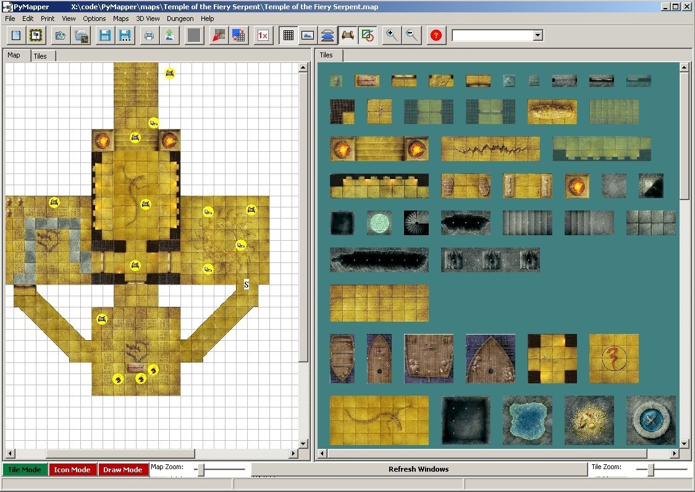The width and height of the screenshot is (695, 492).
Task: Switch to Draw Mode
Action: 123,469
